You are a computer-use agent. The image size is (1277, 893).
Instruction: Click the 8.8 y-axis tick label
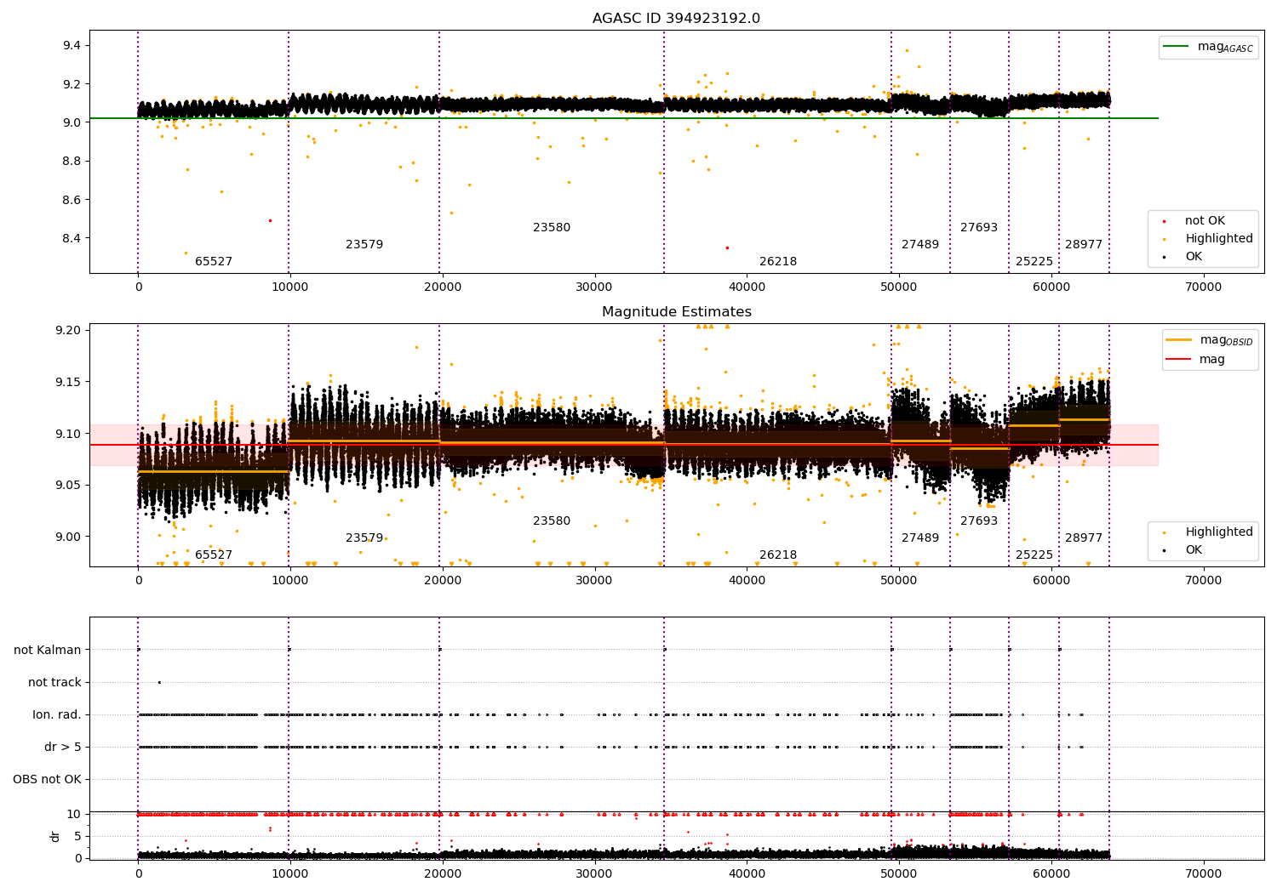click(x=72, y=162)
